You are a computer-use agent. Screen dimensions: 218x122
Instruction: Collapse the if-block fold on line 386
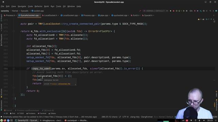tap(14, 68)
